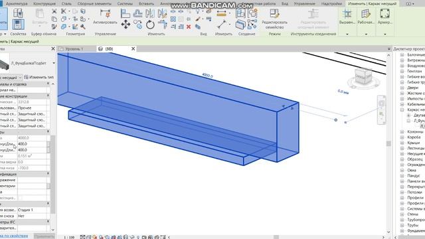Collapse the Идентификация properties group
The width and height of the screenshot is (425, 239).
[48, 174]
